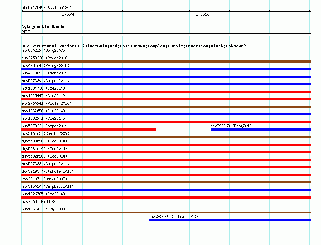Open variant nsv597330 (Cooper2011)

click(x=45, y=81)
